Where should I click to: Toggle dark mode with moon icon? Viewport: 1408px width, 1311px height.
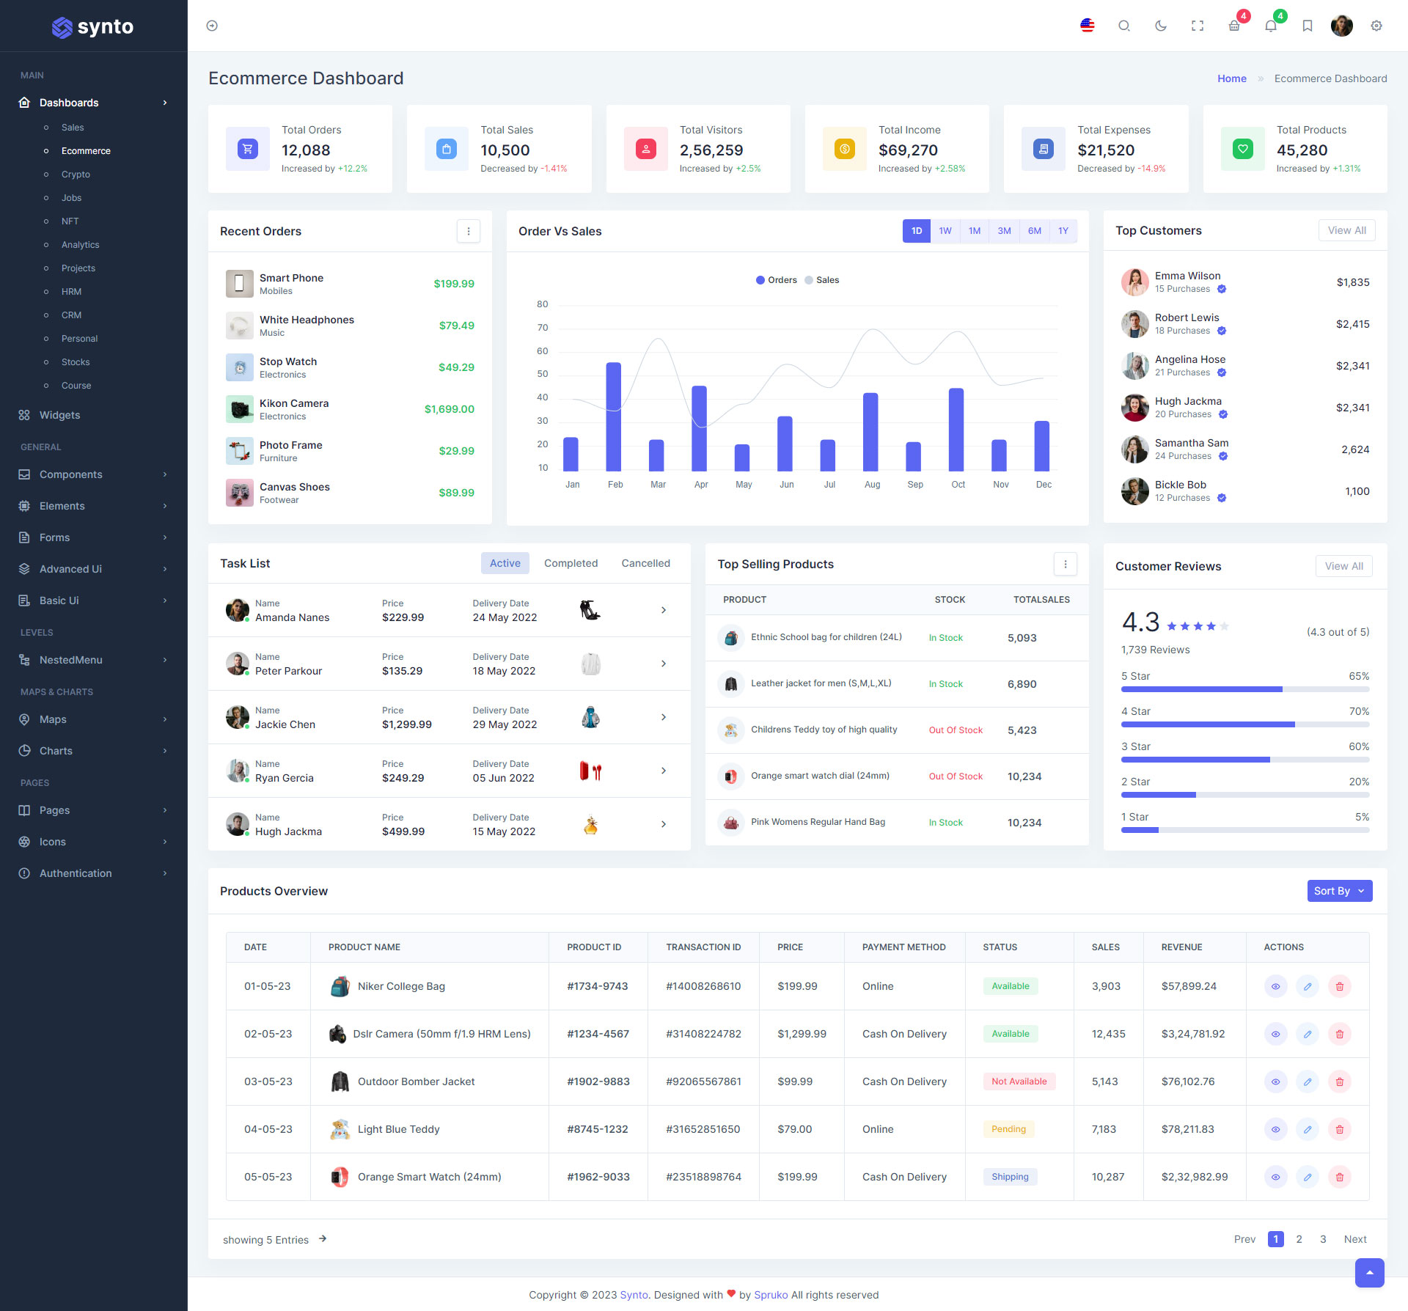coord(1160,26)
